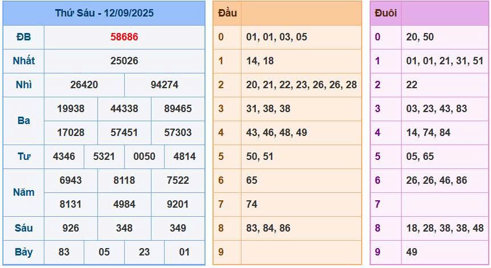Image resolution: width=491 pixels, height=268 pixels.
Task: Select Đuôi row values 20, 50
Action: (x=420, y=37)
